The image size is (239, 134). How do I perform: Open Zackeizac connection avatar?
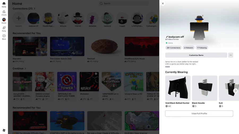coord(92,18)
